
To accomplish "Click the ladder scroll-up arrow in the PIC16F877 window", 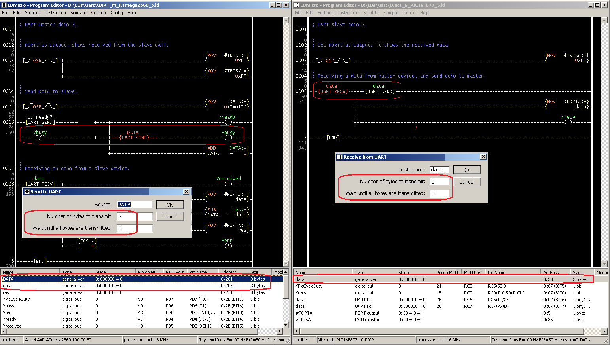I will pos(604,20).
